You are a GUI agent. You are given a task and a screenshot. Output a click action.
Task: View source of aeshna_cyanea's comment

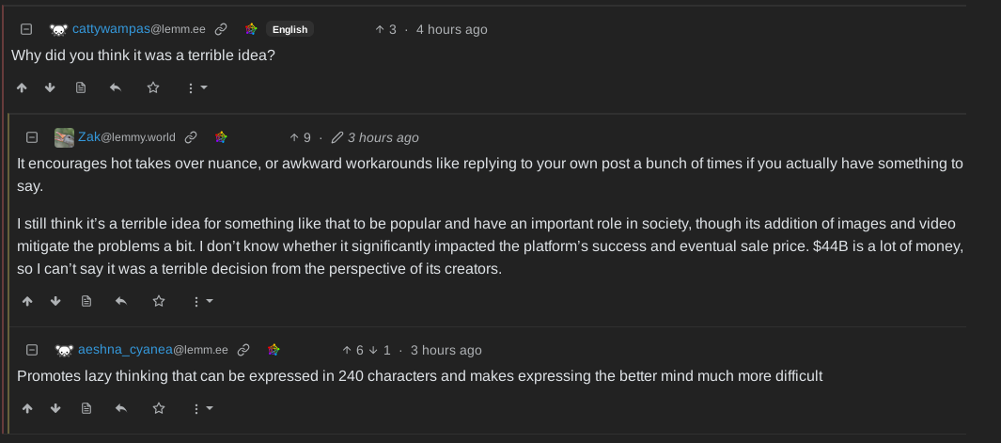(86, 408)
